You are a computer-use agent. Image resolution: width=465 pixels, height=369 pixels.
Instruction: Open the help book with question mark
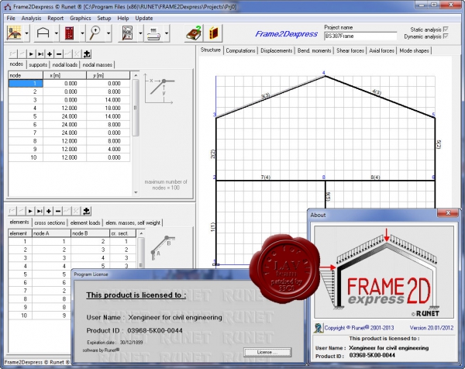194,33
